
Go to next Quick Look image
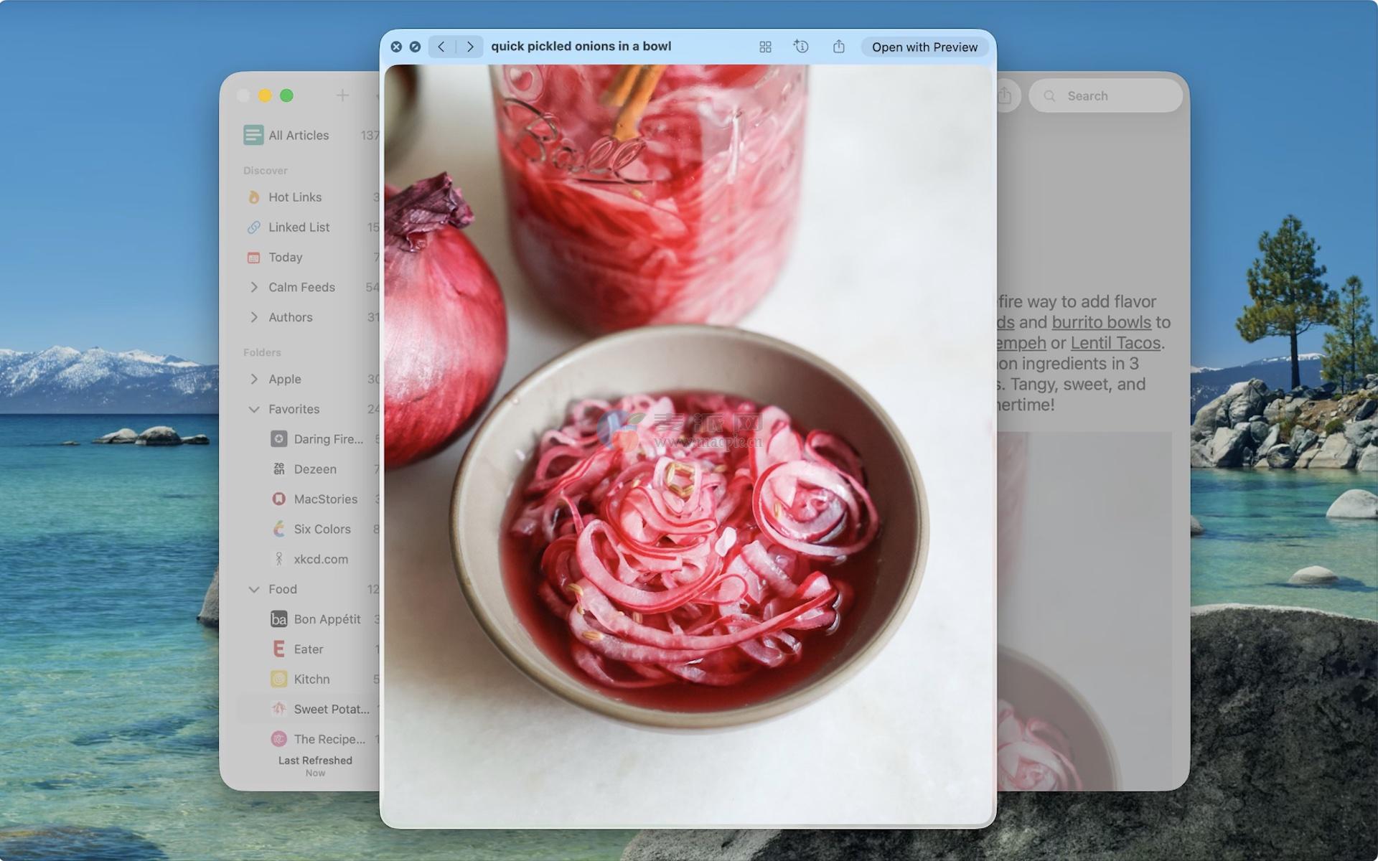coord(470,47)
